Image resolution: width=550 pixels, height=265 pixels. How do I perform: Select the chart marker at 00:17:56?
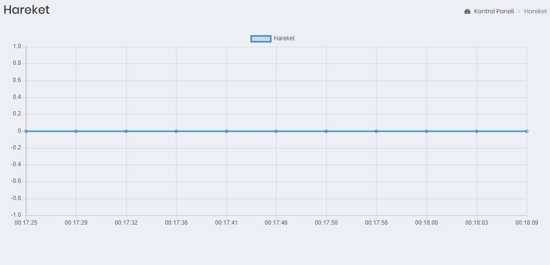tap(376, 131)
